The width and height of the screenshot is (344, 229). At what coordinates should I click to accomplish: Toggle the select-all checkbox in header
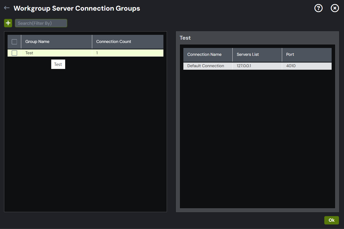pos(14,42)
